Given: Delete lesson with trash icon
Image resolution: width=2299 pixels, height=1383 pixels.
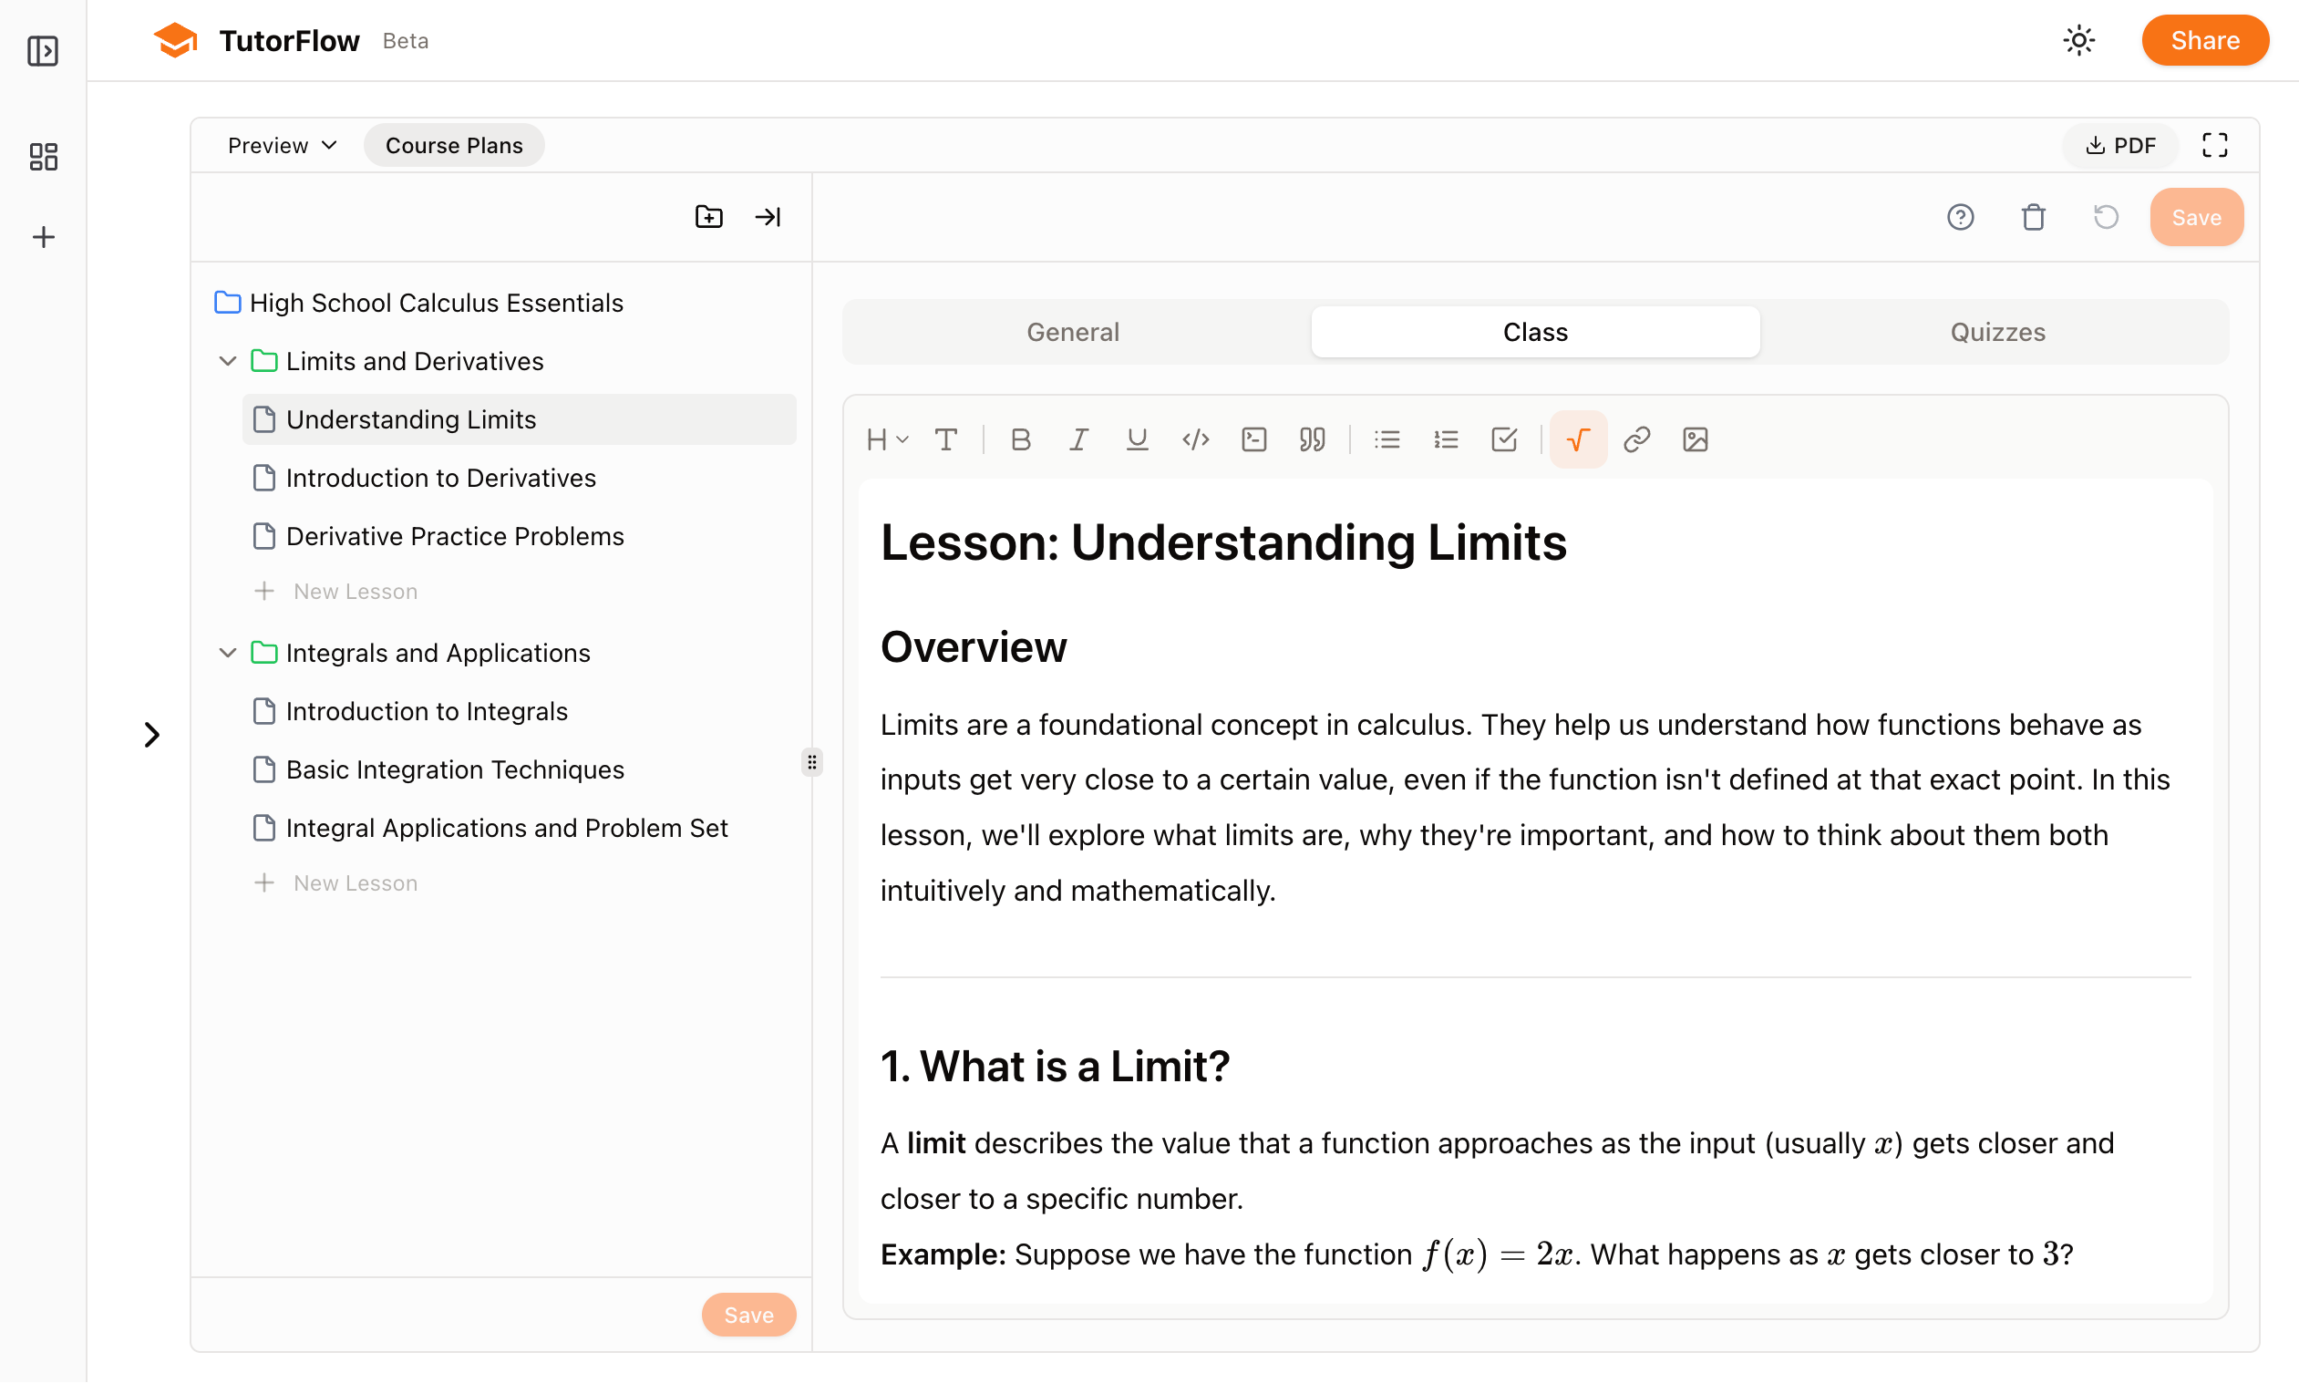Looking at the screenshot, I should [2033, 217].
